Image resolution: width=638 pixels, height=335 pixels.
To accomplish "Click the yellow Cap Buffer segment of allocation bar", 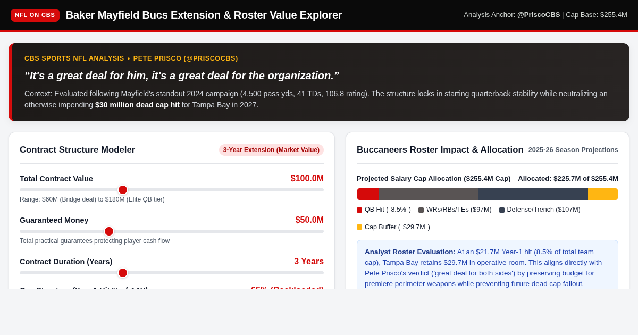I will (x=603, y=194).
